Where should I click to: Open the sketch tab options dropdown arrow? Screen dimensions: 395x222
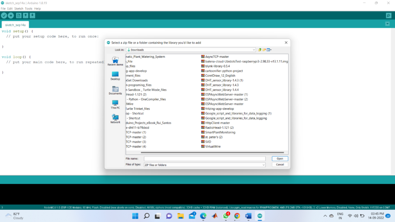387,24
